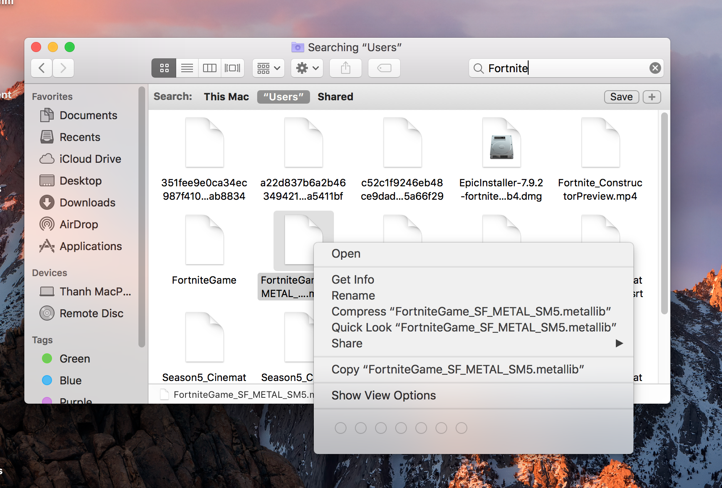Viewport: 722px width, 488px height.
Task: Quick Look FortniteGame_SF_METAL_SM5.metallib via context menu
Action: (x=474, y=328)
